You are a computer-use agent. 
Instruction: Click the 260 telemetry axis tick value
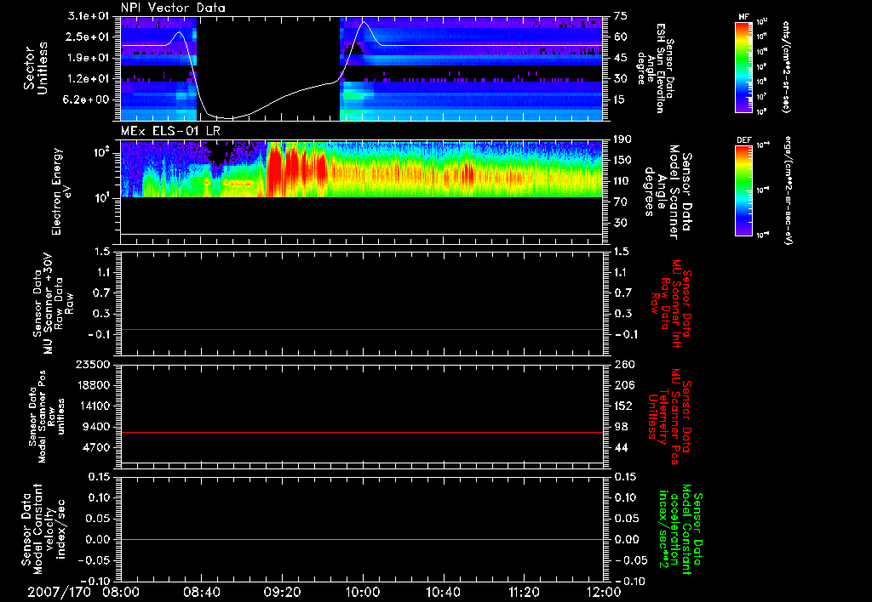[x=624, y=365]
